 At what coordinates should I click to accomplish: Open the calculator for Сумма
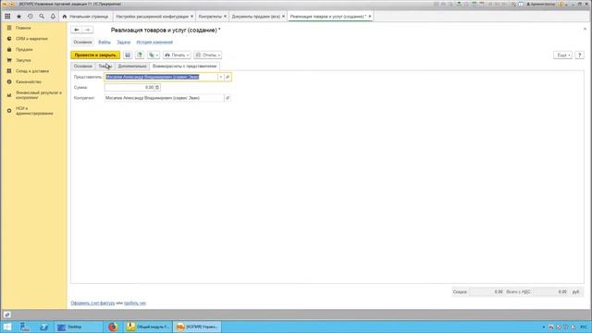point(157,88)
